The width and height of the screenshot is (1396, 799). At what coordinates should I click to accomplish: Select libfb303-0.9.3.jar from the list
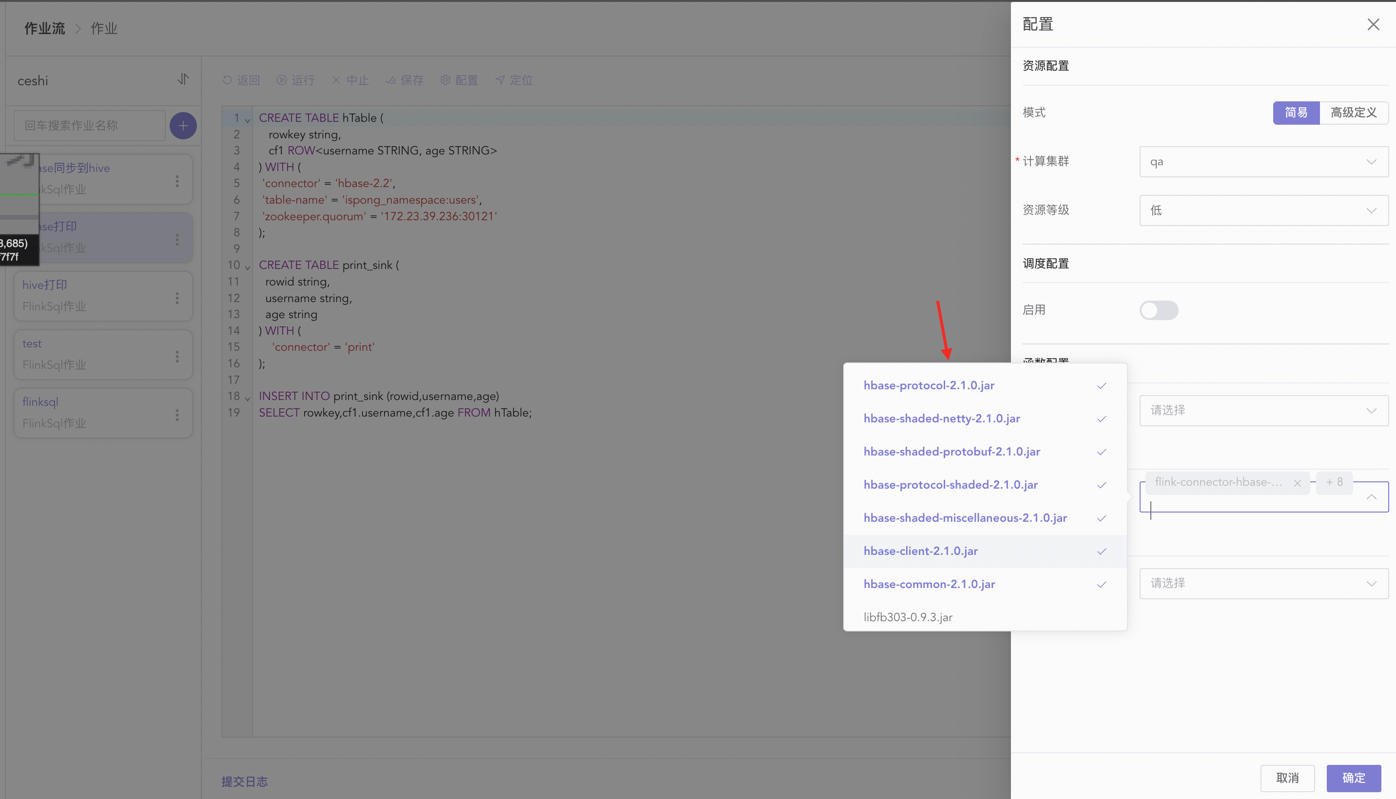[985, 617]
